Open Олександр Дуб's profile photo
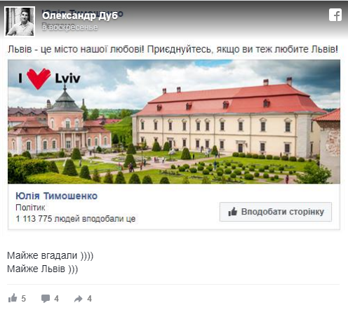 (x=20, y=22)
